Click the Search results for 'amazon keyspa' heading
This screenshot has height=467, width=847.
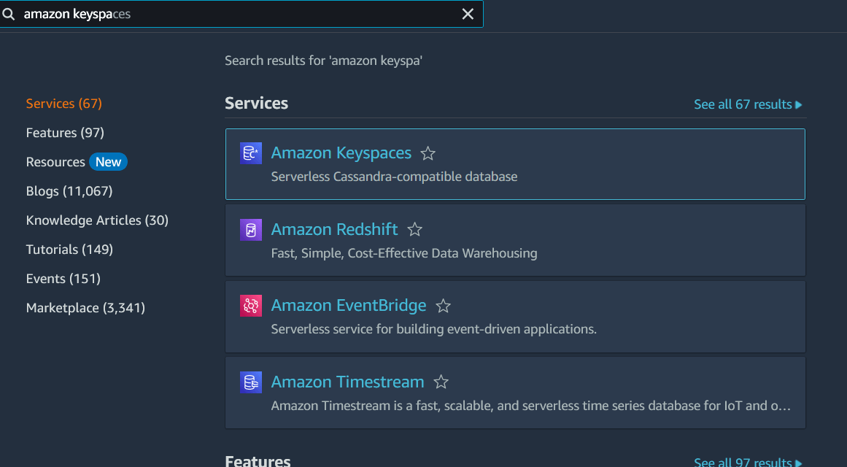pyautogui.click(x=323, y=61)
